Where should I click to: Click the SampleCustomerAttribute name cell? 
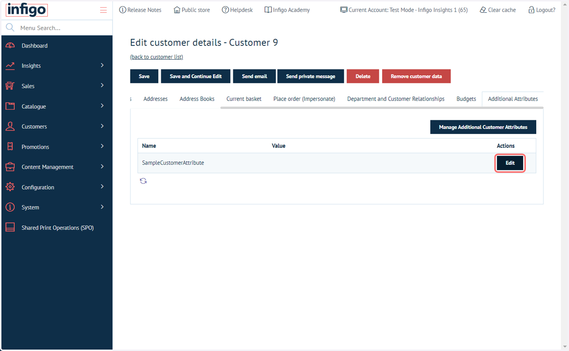pyautogui.click(x=173, y=163)
